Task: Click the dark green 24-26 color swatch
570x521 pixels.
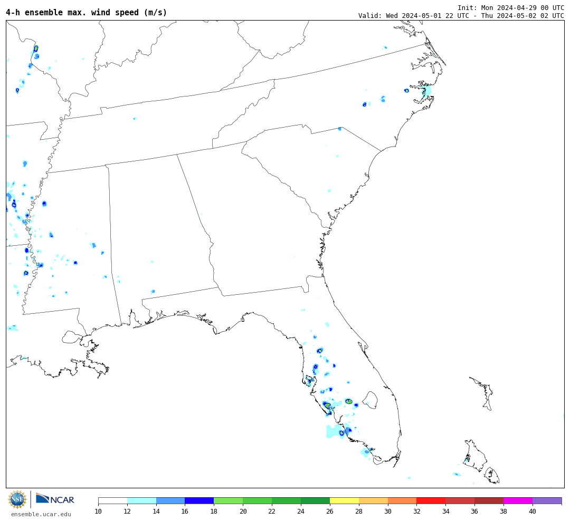Action: click(315, 500)
